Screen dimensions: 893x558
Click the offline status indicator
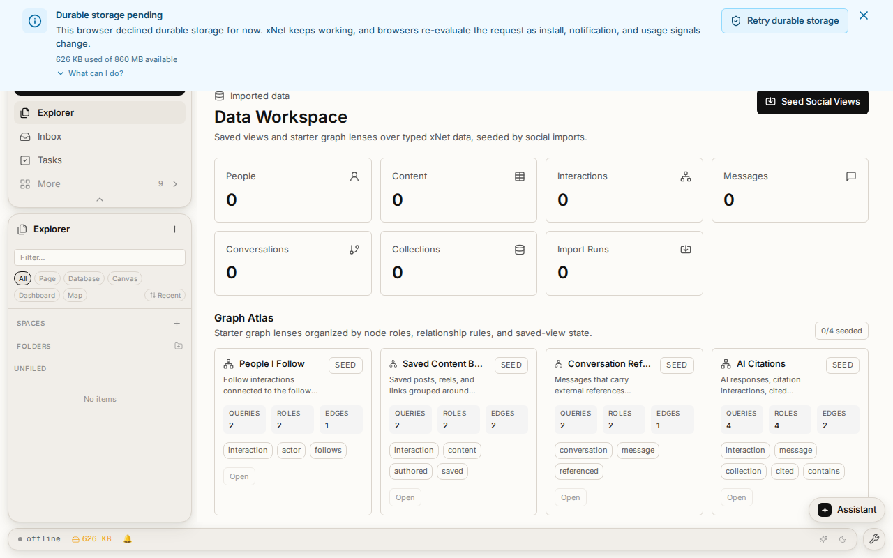coord(39,539)
